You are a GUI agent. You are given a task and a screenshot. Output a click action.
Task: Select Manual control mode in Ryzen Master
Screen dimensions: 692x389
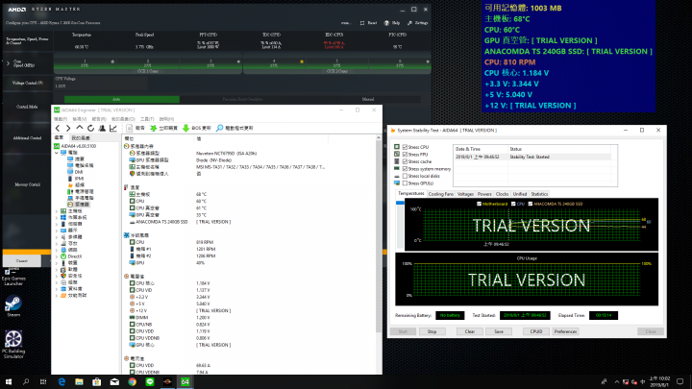(x=367, y=99)
